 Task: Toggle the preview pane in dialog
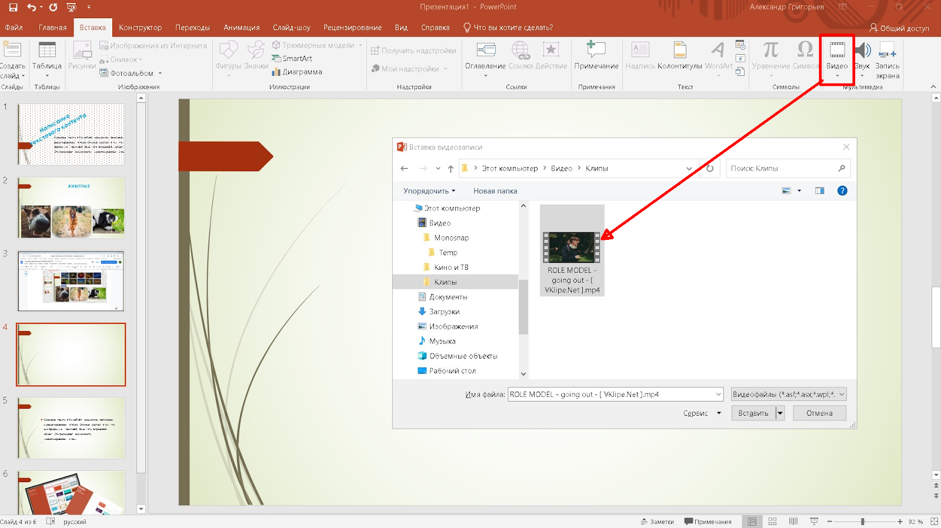819,191
